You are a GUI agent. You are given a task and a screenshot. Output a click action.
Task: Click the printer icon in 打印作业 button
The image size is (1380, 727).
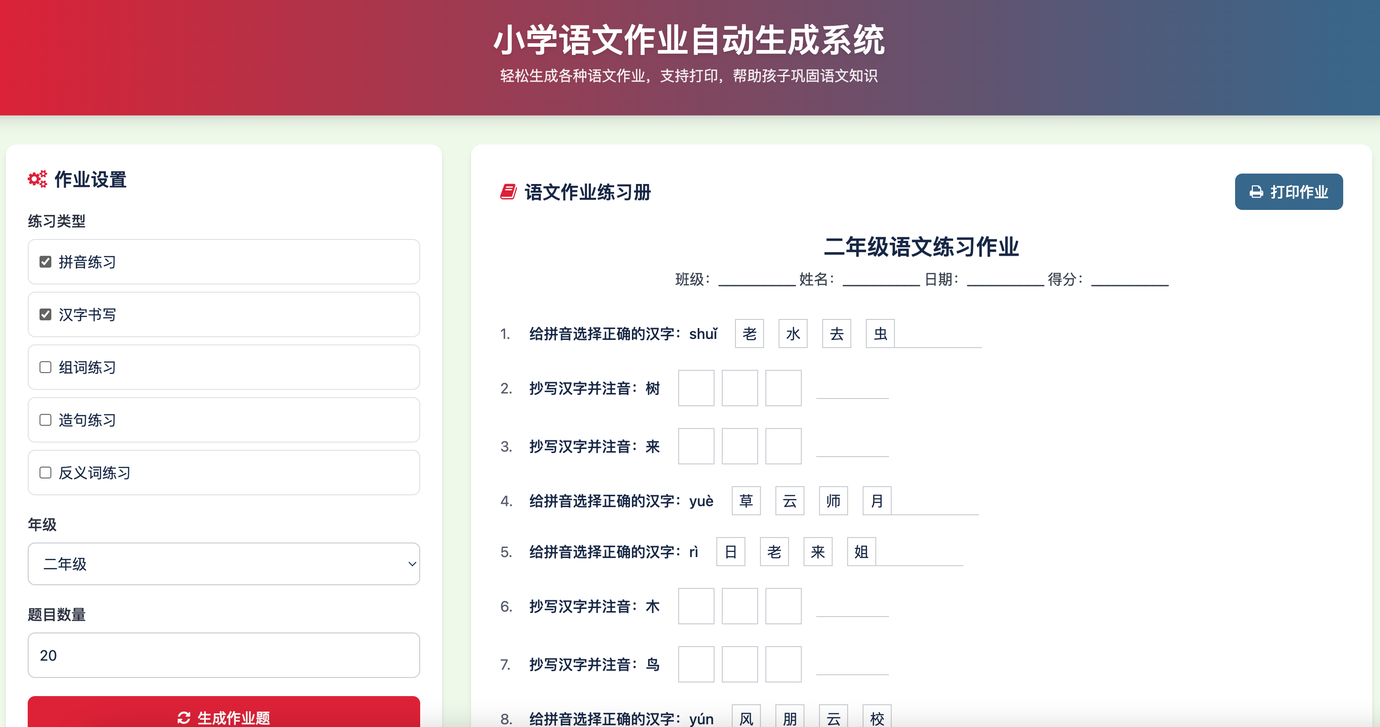(1256, 192)
